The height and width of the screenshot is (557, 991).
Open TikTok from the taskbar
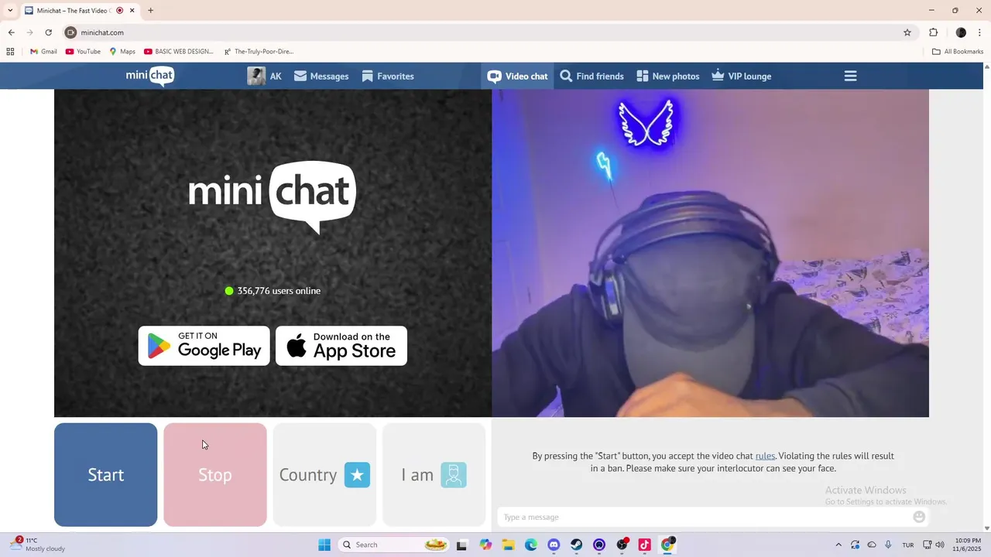644,545
